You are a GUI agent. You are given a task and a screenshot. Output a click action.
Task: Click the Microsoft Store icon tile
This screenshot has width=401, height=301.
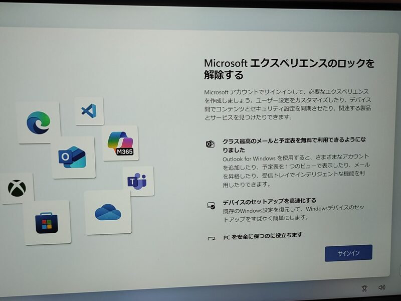47,223
